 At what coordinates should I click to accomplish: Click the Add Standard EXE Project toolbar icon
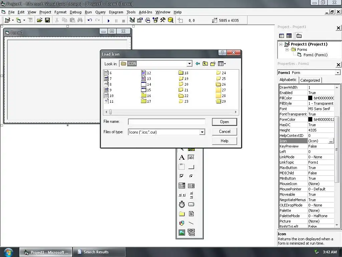pyautogui.click(x=8, y=20)
